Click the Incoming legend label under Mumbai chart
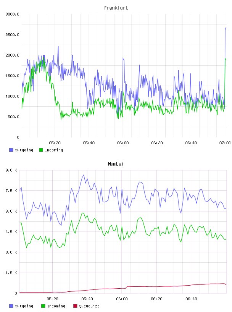 (56, 306)
